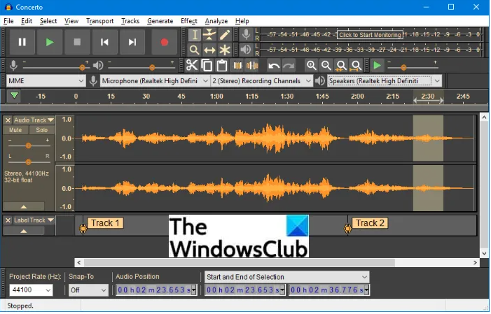Open Start and End of Selection dropdown
The image size is (491, 314).
pyautogui.click(x=287, y=277)
